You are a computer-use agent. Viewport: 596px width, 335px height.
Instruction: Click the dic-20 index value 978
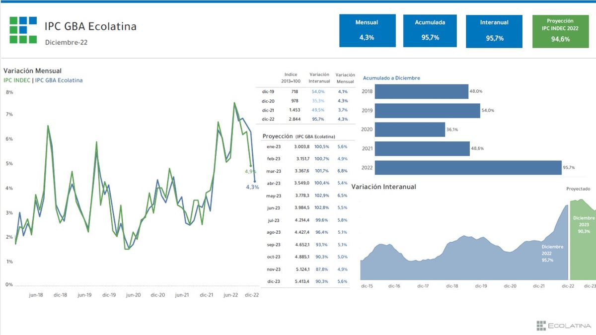click(x=294, y=101)
